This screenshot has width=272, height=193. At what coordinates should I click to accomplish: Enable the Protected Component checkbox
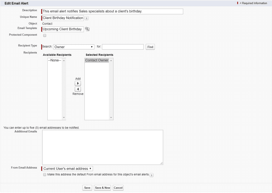tap(45, 35)
